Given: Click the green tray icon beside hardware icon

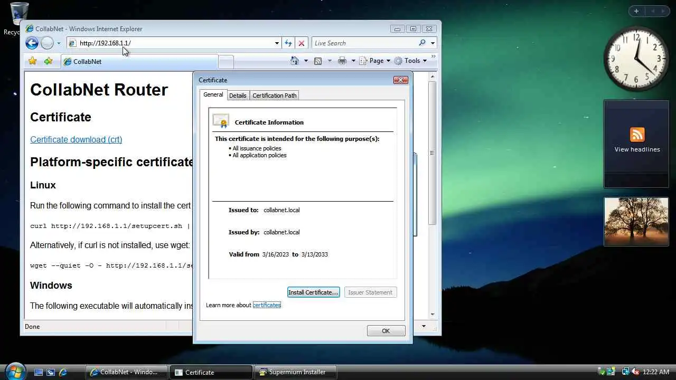Looking at the screenshot, I should pyautogui.click(x=611, y=372).
